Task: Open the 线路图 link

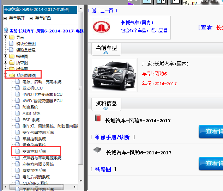Action: pyautogui.click(x=103, y=169)
